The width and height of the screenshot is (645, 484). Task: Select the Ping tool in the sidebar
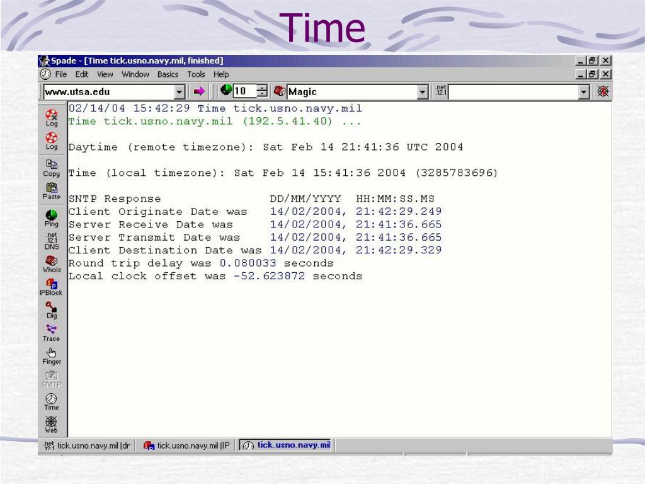(x=52, y=219)
